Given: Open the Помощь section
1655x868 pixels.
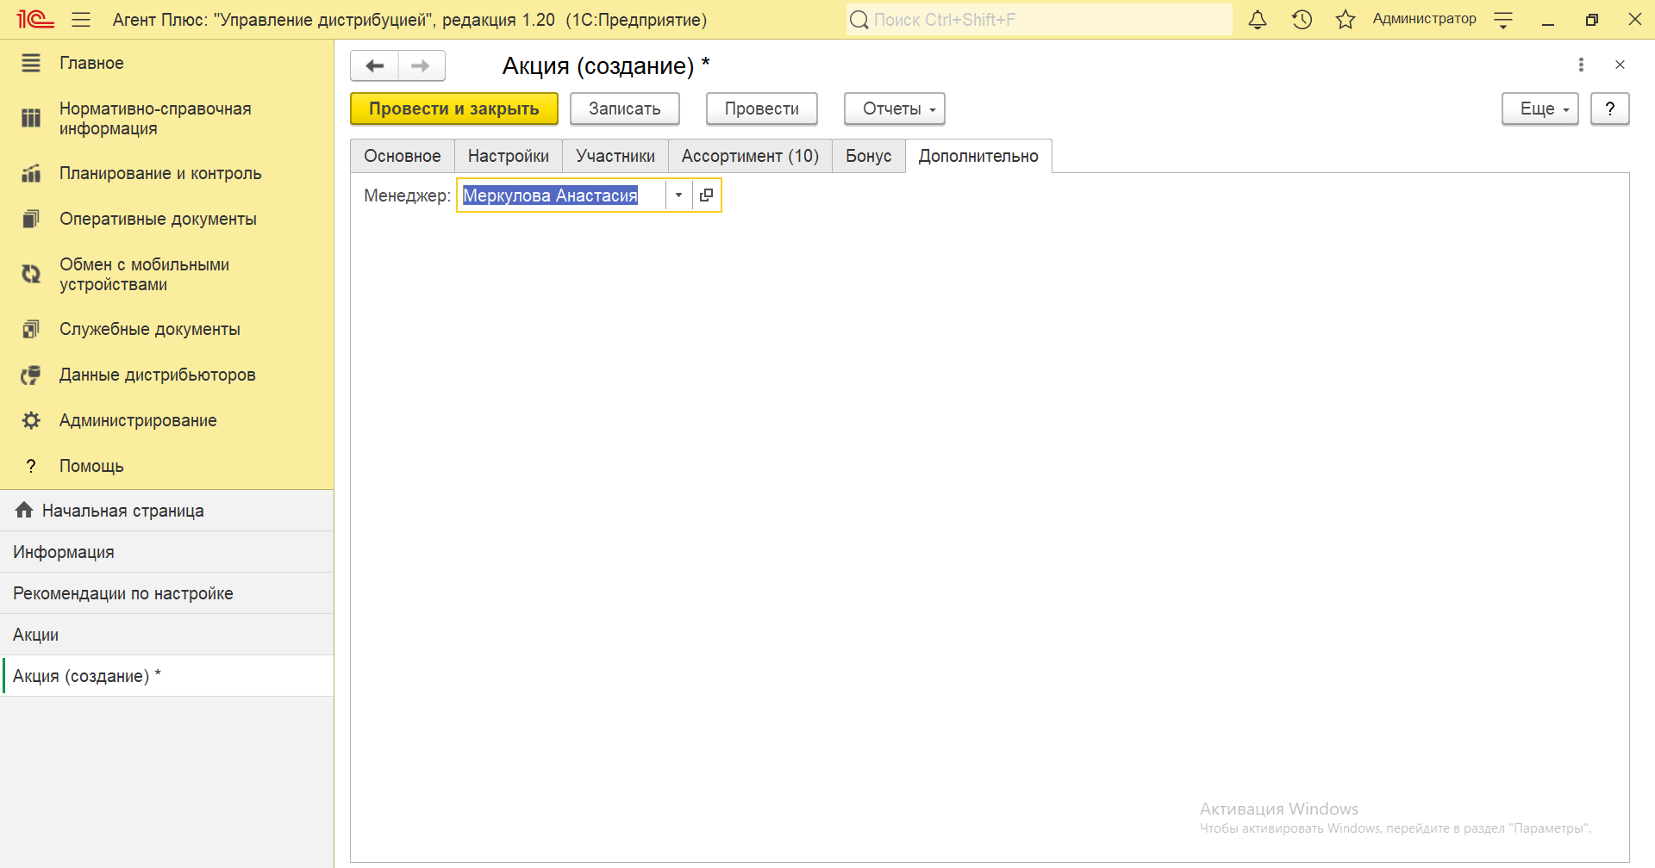Looking at the screenshot, I should (91, 466).
